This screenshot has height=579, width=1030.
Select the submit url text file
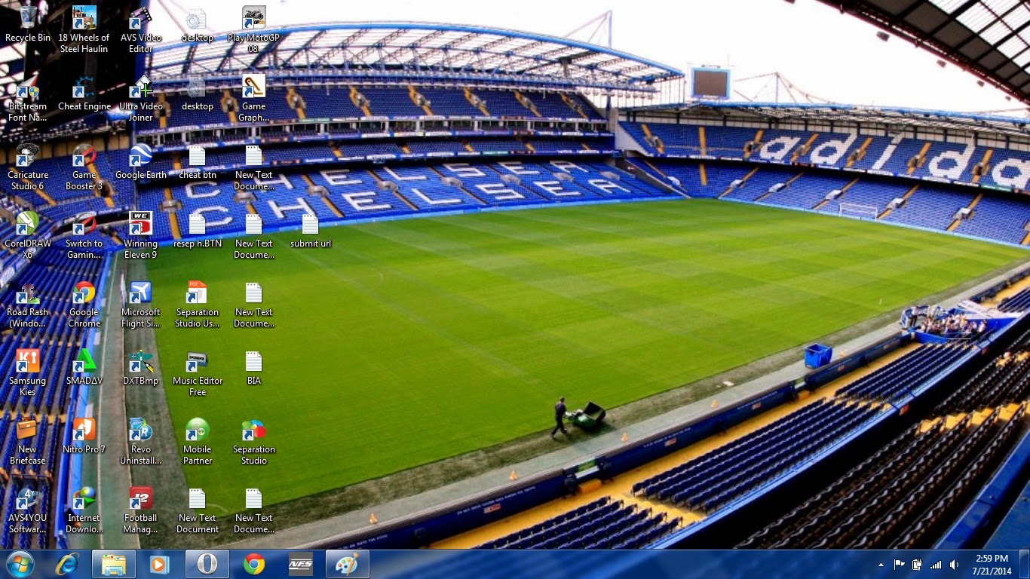[311, 230]
